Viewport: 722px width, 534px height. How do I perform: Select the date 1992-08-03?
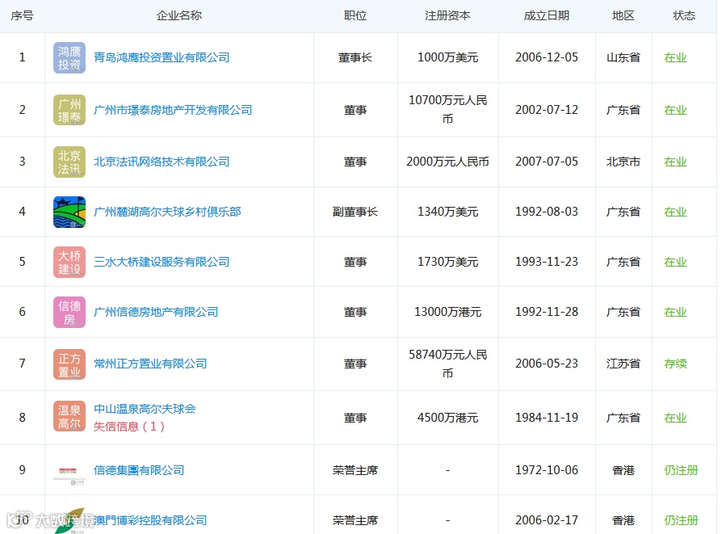click(x=547, y=212)
